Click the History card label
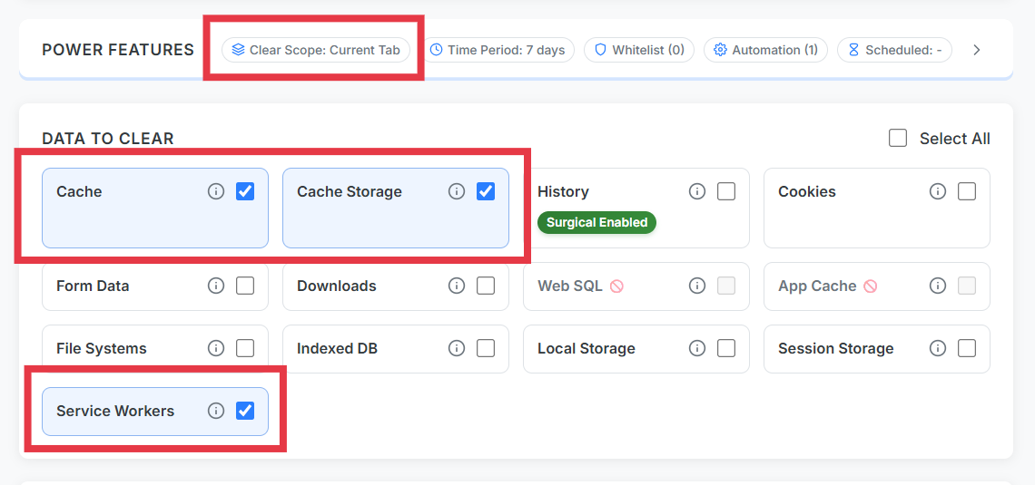The image size is (1035, 485). [563, 192]
